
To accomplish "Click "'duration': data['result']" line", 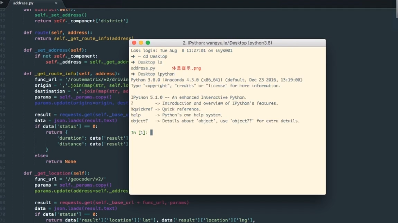I will (x=93, y=138).
